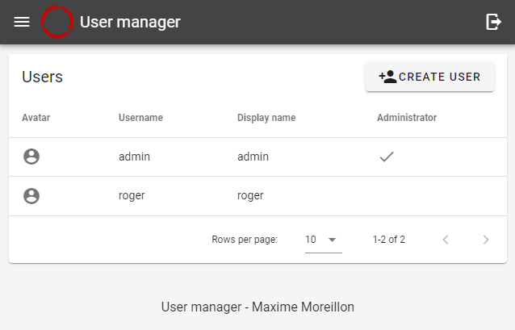Click the admin administrator checkmark
The width and height of the screenshot is (515, 330).
coord(387,157)
